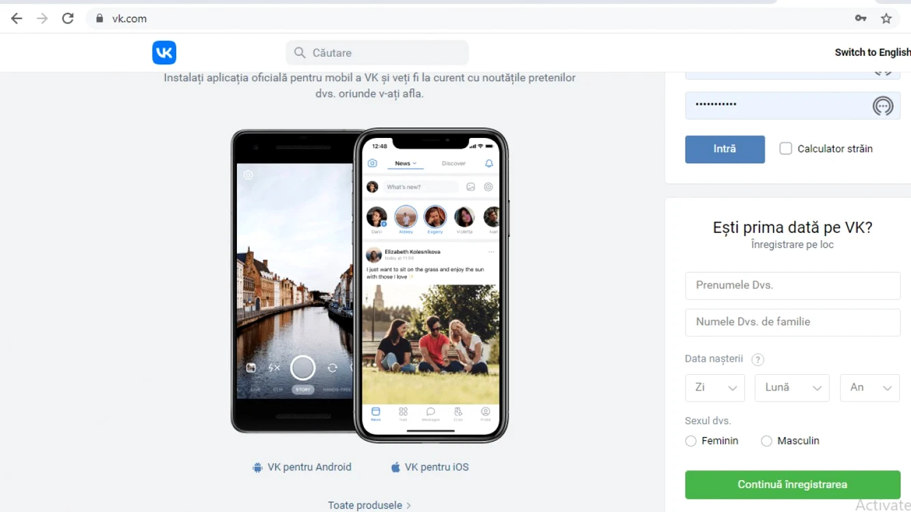This screenshot has width=911, height=512.
Task: Go back with the browser back arrow
Action: (17, 18)
